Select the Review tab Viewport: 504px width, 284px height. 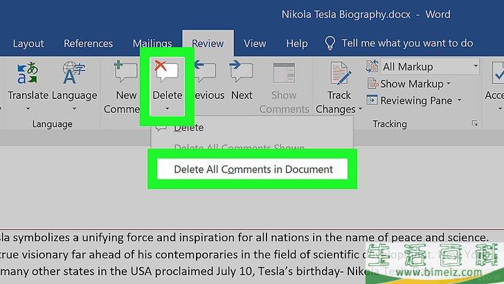(208, 44)
